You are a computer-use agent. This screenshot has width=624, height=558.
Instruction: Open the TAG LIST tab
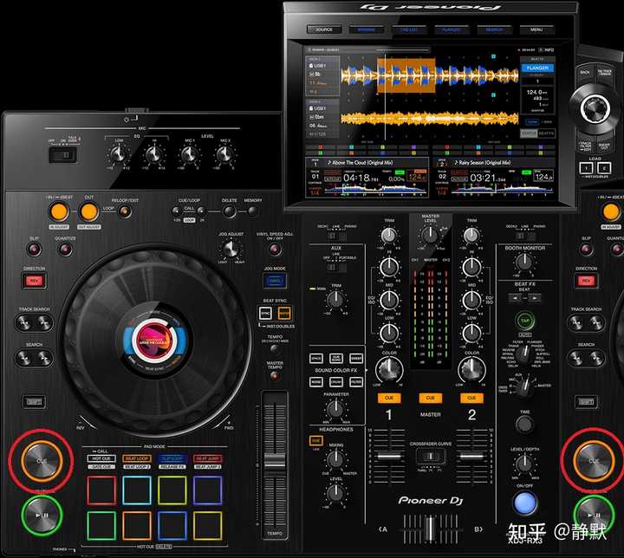tap(409, 29)
